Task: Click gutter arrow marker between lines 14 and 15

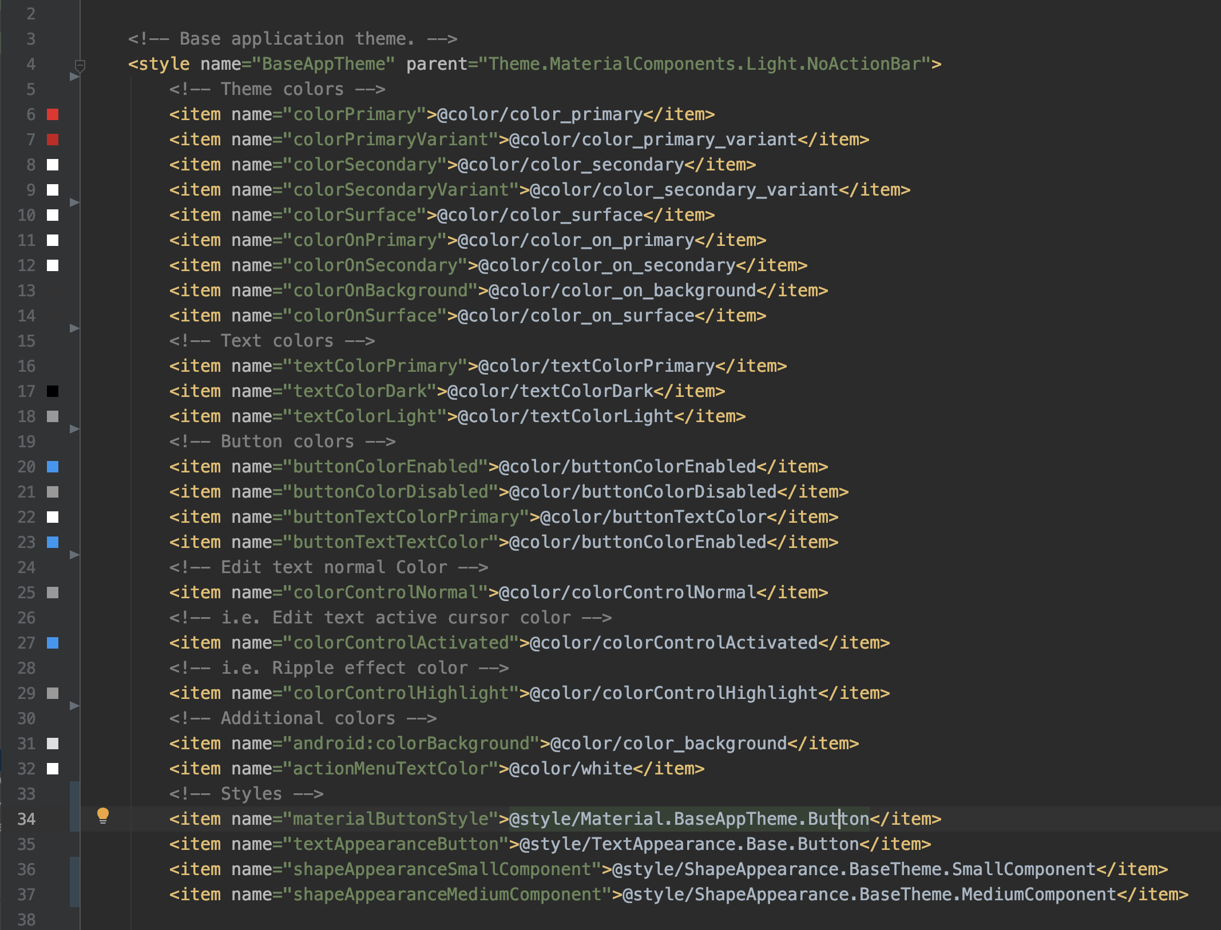Action: pos(74,328)
